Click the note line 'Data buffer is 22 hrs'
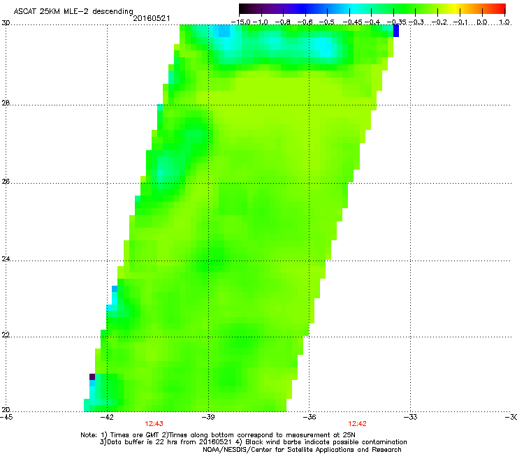Screen dimensions: 517x454 tap(253, 442)
